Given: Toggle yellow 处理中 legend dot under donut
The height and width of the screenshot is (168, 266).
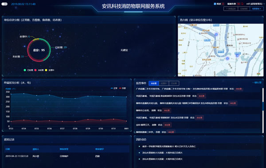Looking at the screenshot, I should (46, 70).
